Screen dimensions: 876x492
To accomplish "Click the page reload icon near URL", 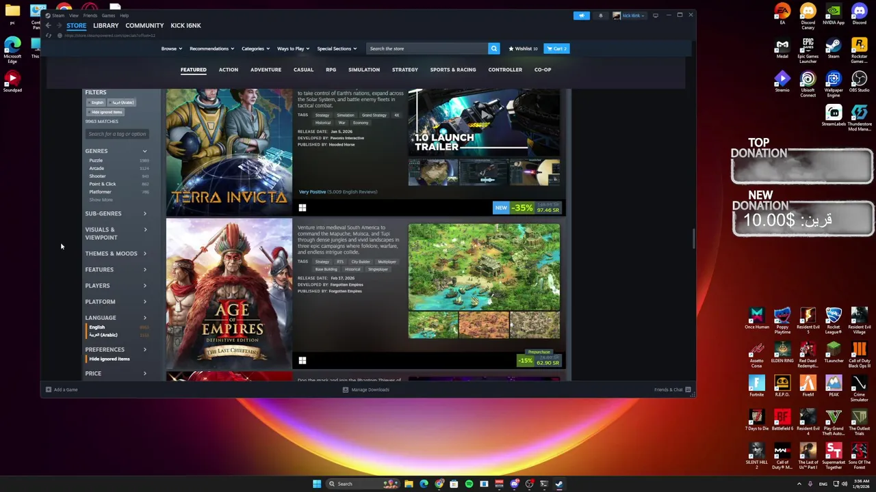I will click(x=48, y=36).
